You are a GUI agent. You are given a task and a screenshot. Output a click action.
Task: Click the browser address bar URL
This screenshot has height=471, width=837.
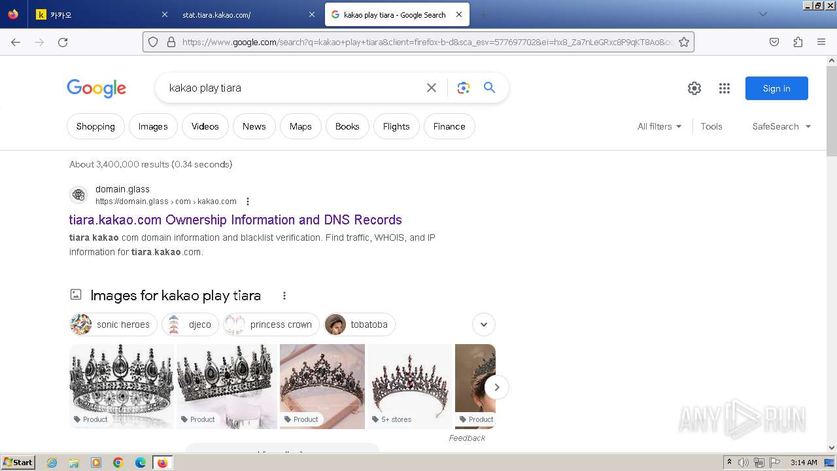coord(428,42)
